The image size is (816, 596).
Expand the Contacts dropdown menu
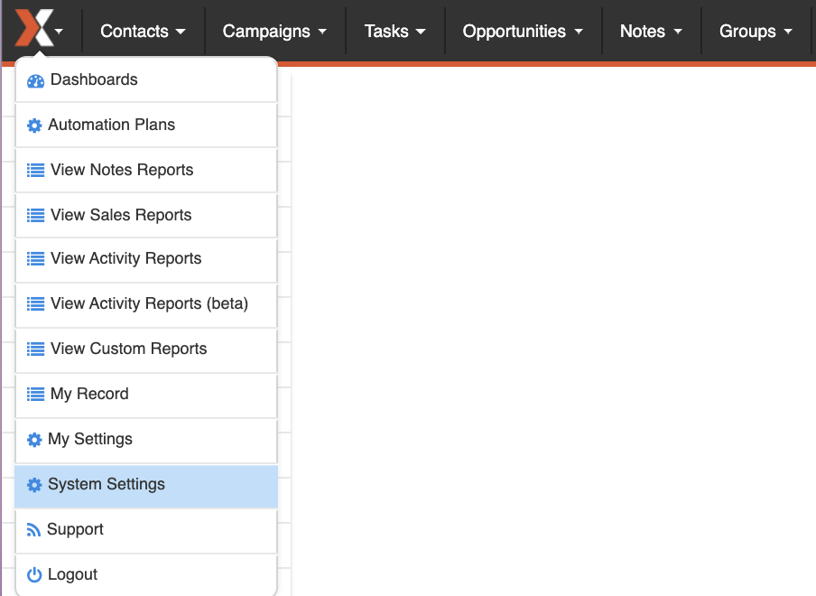tap(143, 32)
